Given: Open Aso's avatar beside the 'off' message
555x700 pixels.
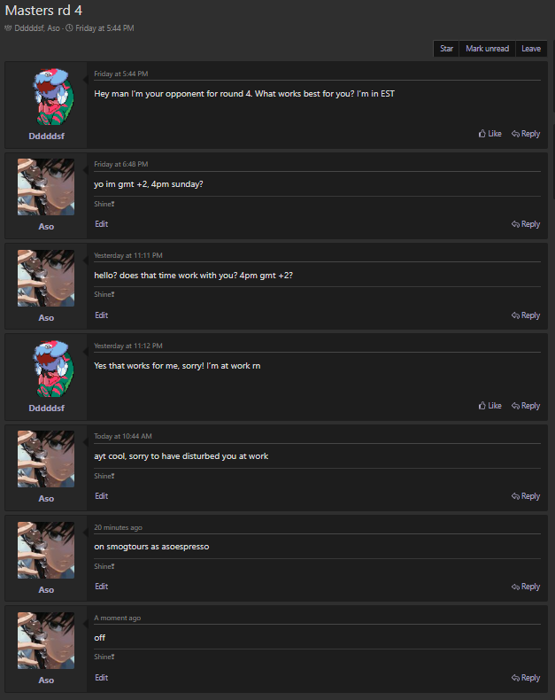Looking at the screenshot, I should (x=46, y=641).
